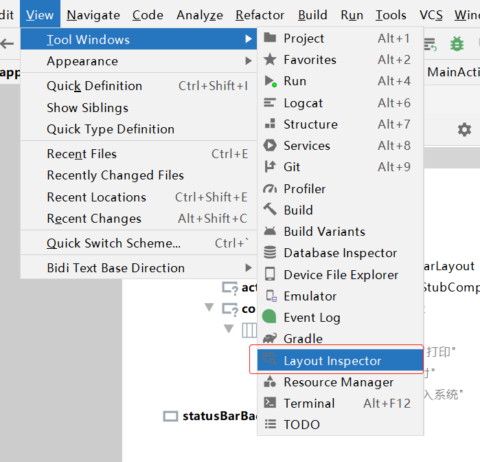The height and width of the screenshot is (462, 480).
Task: Choose Show Siblings
Action: pyautogui.click(x=139, y=108)
